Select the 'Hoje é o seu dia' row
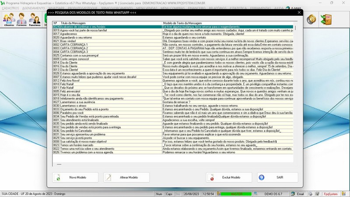This screenshot has height=197, width=350. 173,95
